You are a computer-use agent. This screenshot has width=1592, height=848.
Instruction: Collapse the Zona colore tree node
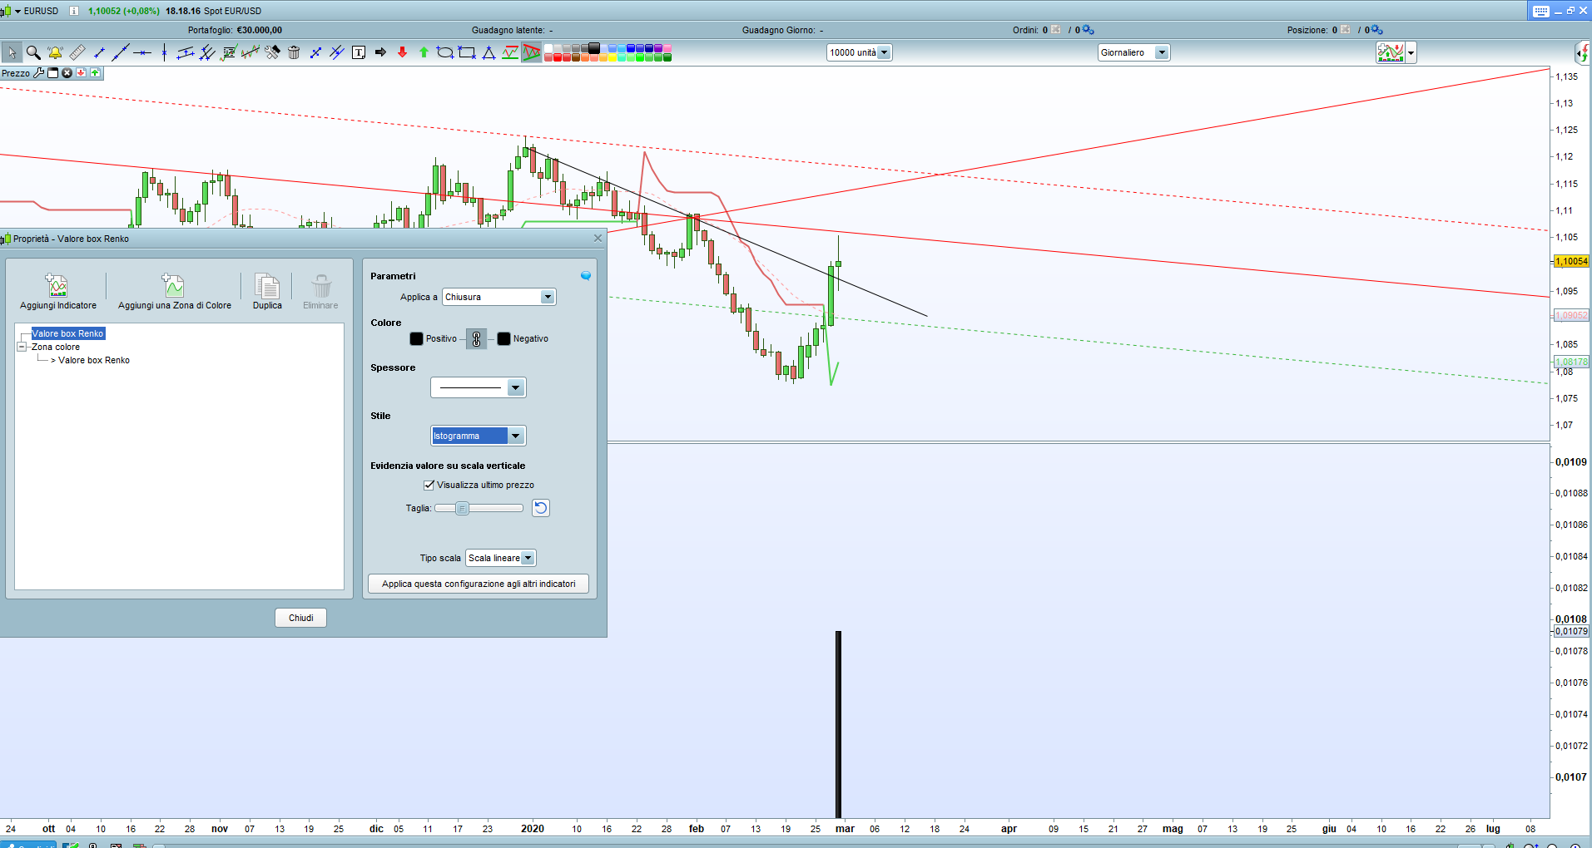tap(22, 348)
